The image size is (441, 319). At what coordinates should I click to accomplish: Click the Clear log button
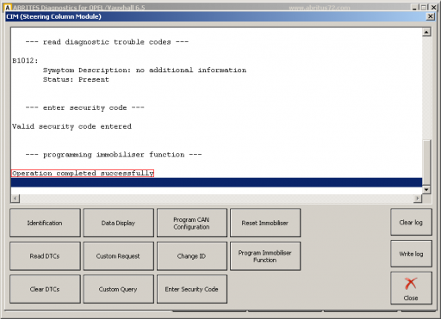pos(411,222)
